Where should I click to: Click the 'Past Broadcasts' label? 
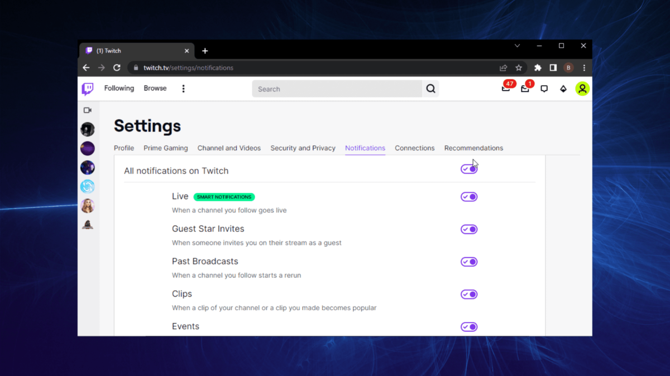(x=205, y=261)
